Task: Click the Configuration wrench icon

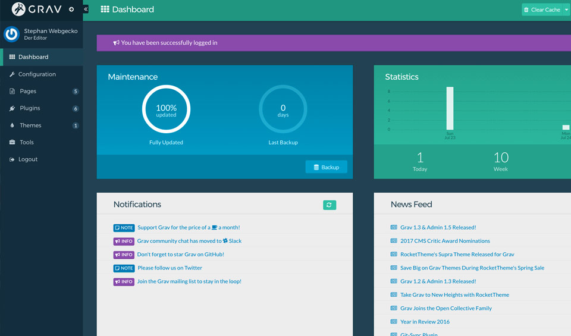Action: click(12, 74)
